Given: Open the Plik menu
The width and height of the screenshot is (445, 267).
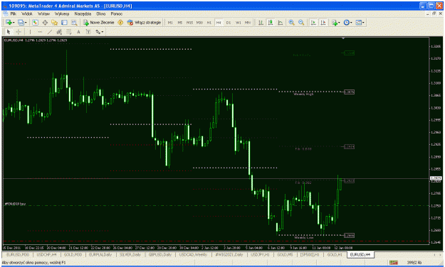Looking at the screenshot, I should click(13, 13).
